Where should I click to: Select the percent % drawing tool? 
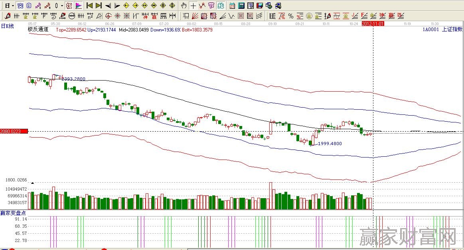291,16
